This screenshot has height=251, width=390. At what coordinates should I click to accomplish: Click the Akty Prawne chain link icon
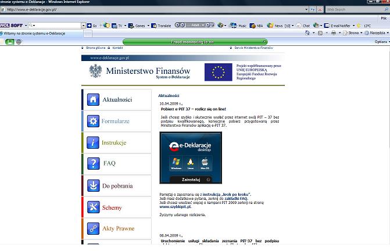(x=93, y=228)
